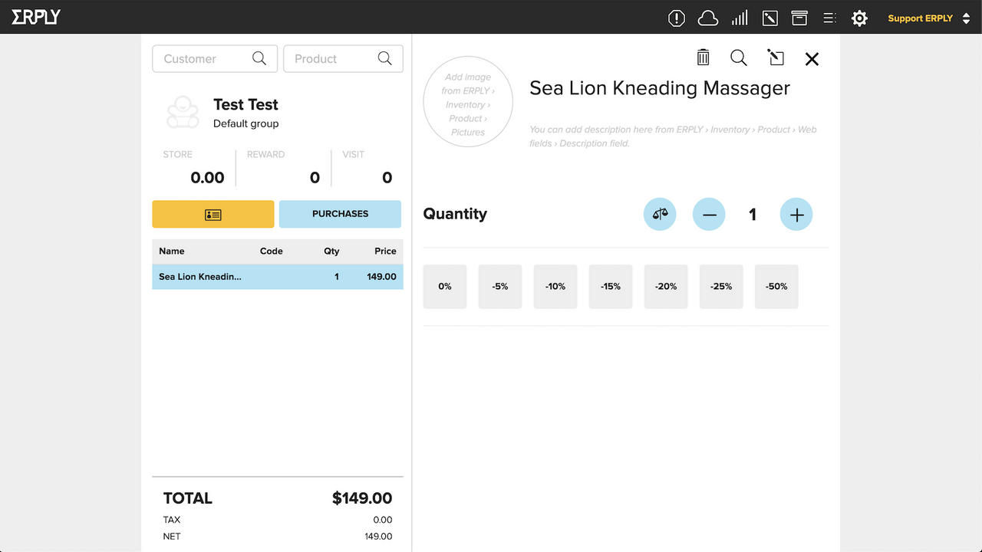
Task: Open the yellow customer card view
Action: point(213,214)
